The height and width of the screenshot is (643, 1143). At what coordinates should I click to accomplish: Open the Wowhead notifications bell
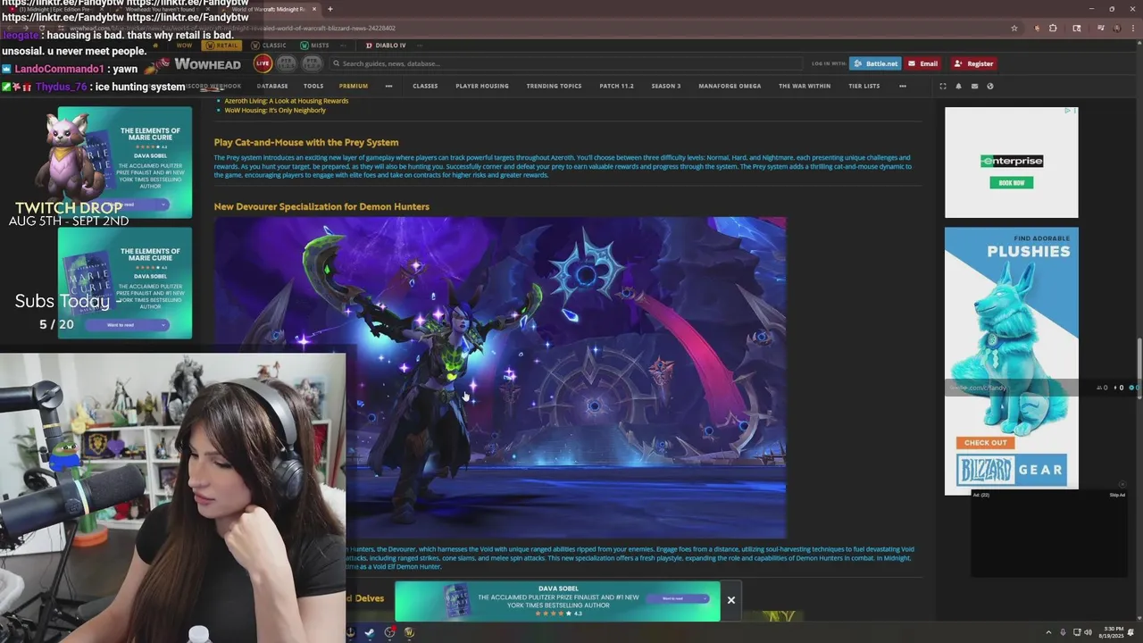point(958,86)
